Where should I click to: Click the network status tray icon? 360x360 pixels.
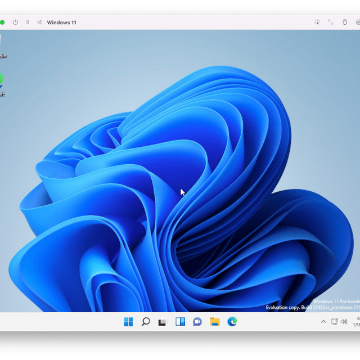335,322
